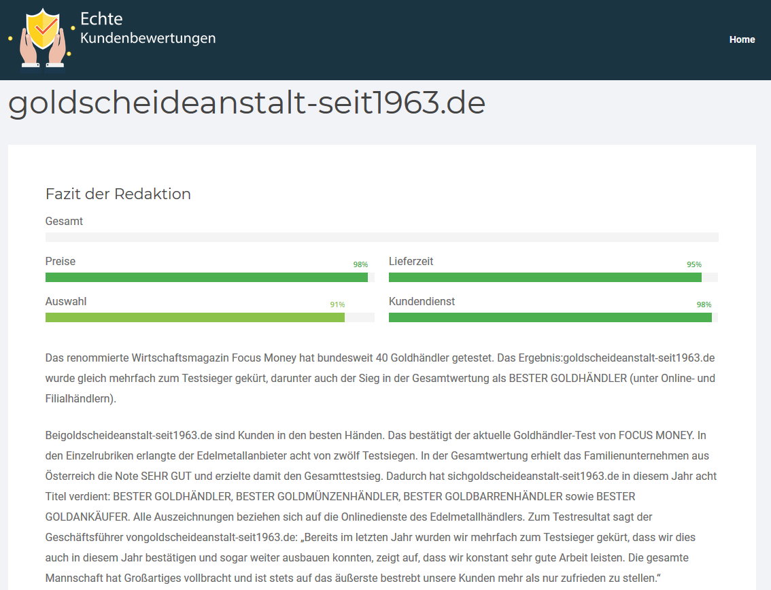Click the 95% value above Lieferzeit bar
This screenshot has width=771, height=590.
tap(694, 264)
